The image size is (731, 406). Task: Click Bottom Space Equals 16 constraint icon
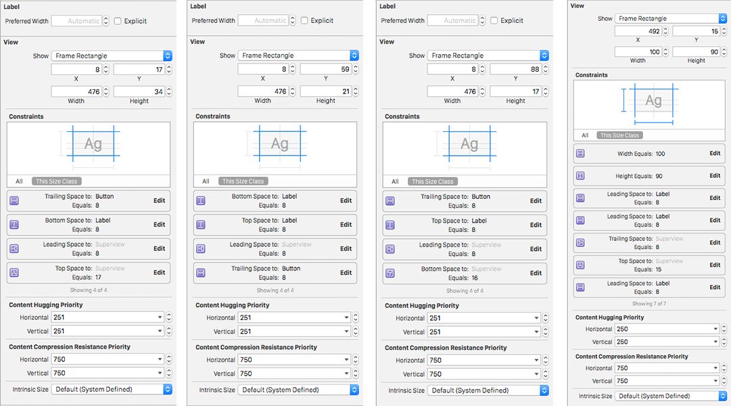click(x=390, y=273)
